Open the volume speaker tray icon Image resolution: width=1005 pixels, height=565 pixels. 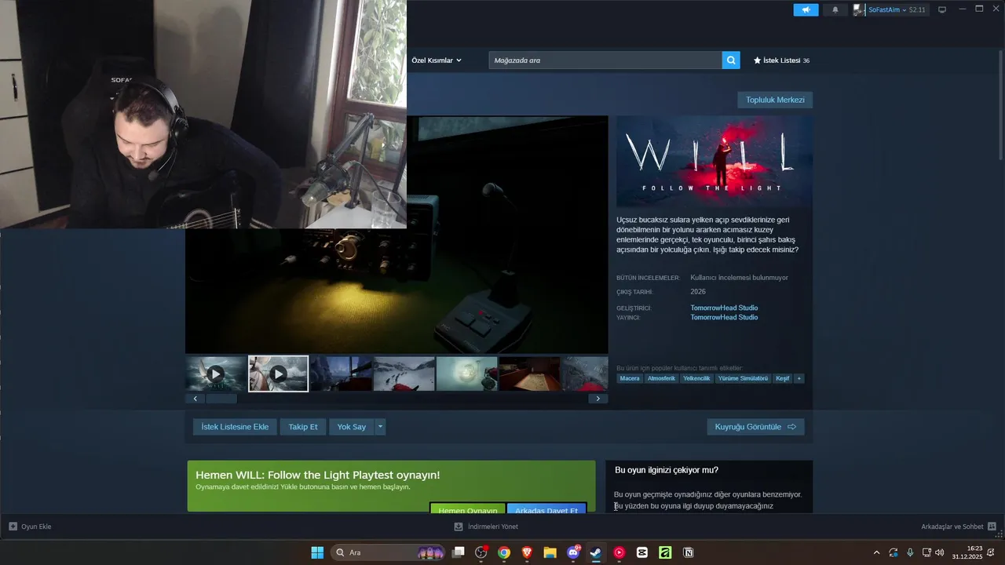pyautogui.click(x=940, y=552)
